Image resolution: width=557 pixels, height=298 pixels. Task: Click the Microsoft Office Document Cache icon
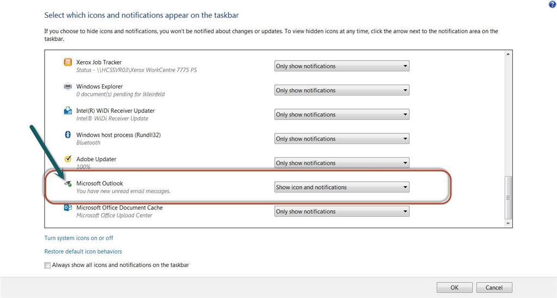coord(67,208)
